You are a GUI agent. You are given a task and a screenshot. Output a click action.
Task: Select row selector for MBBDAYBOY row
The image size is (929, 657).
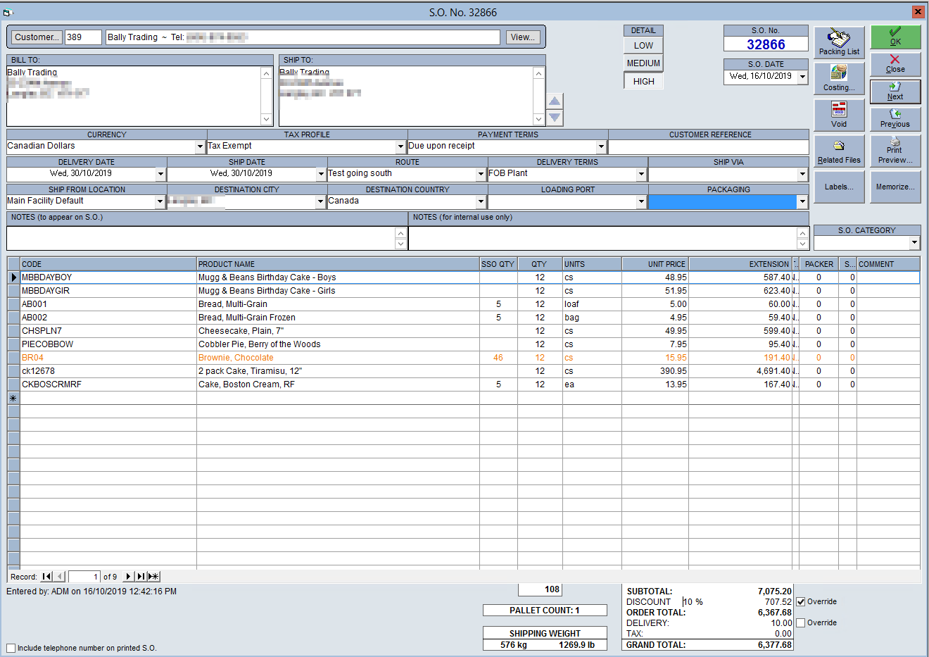point(13,277)
